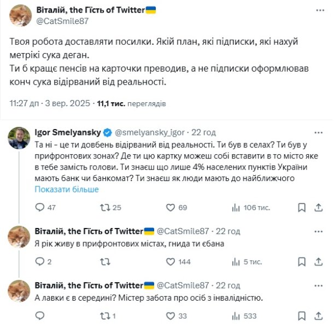Retweet the reply with 1 retweet
Image resolution: width=334 pixels, height=328 pixels.
point(103,315)
